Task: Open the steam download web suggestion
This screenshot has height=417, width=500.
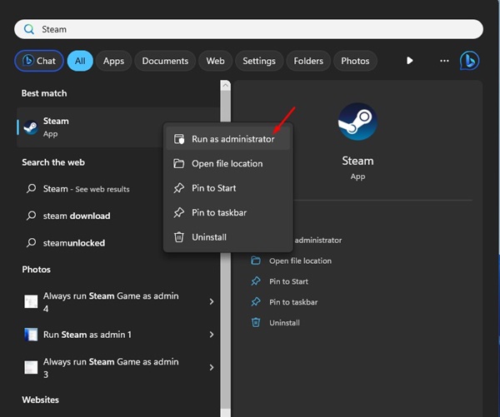Action: [77, 216]
